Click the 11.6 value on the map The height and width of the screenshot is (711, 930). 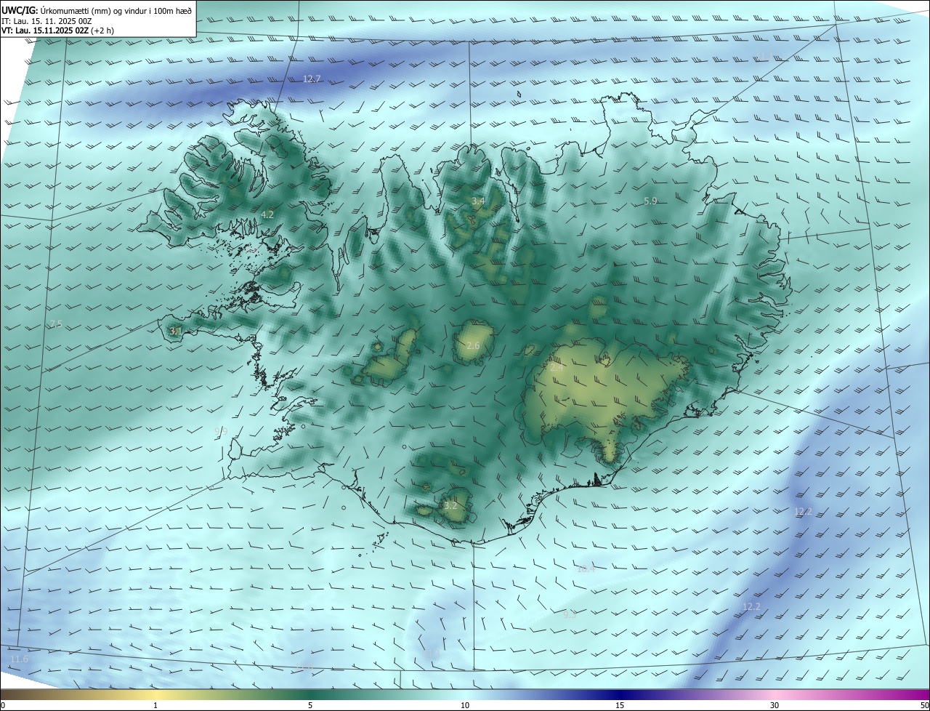tap(19, 659)
